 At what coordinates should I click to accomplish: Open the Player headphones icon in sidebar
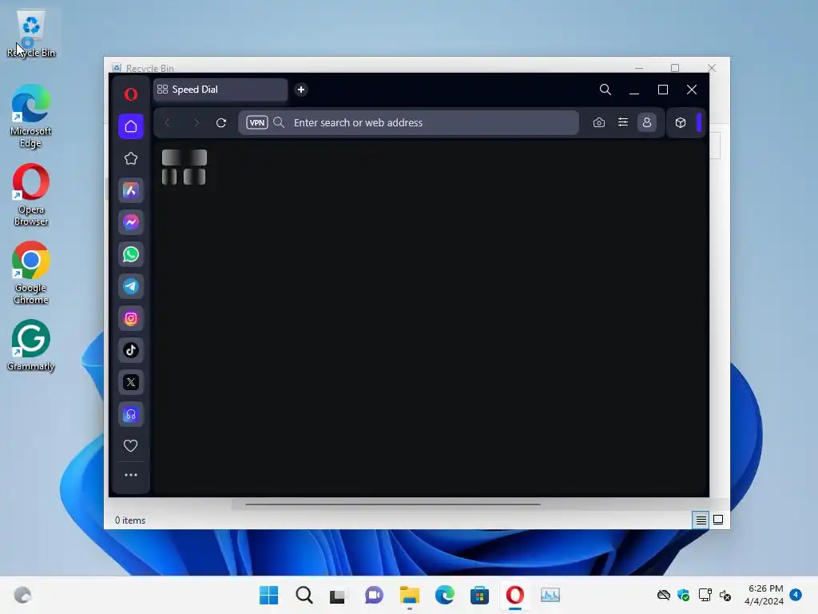tap(131, 415)
